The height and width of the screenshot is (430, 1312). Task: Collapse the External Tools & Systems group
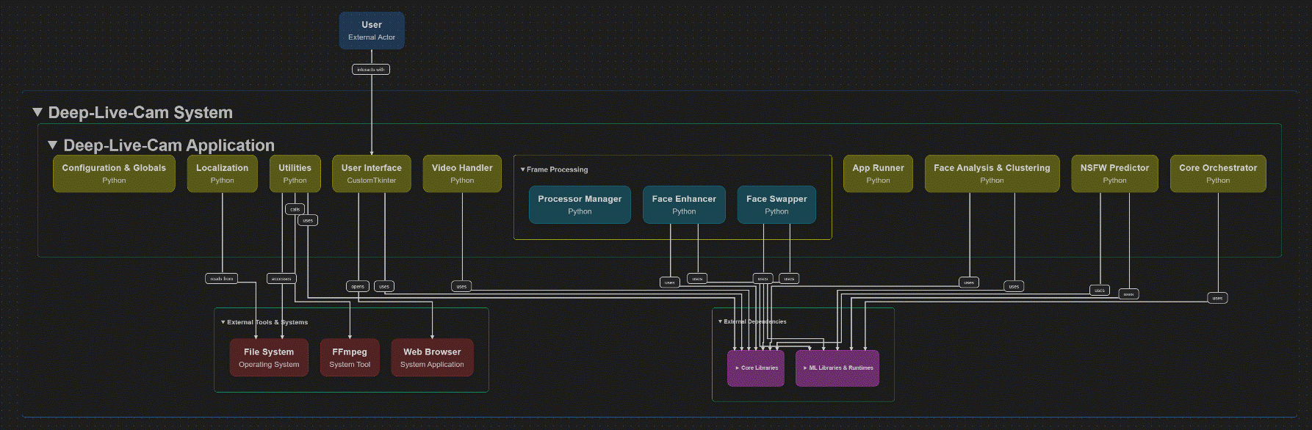click(223, 322)
